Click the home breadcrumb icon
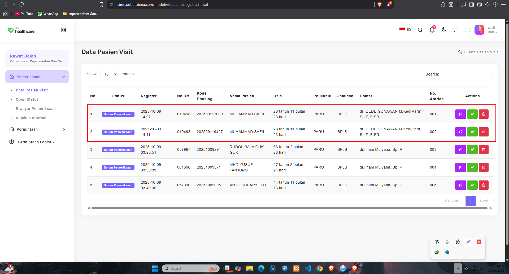Viewport: 509px width, 274px height. click(460, 52)
